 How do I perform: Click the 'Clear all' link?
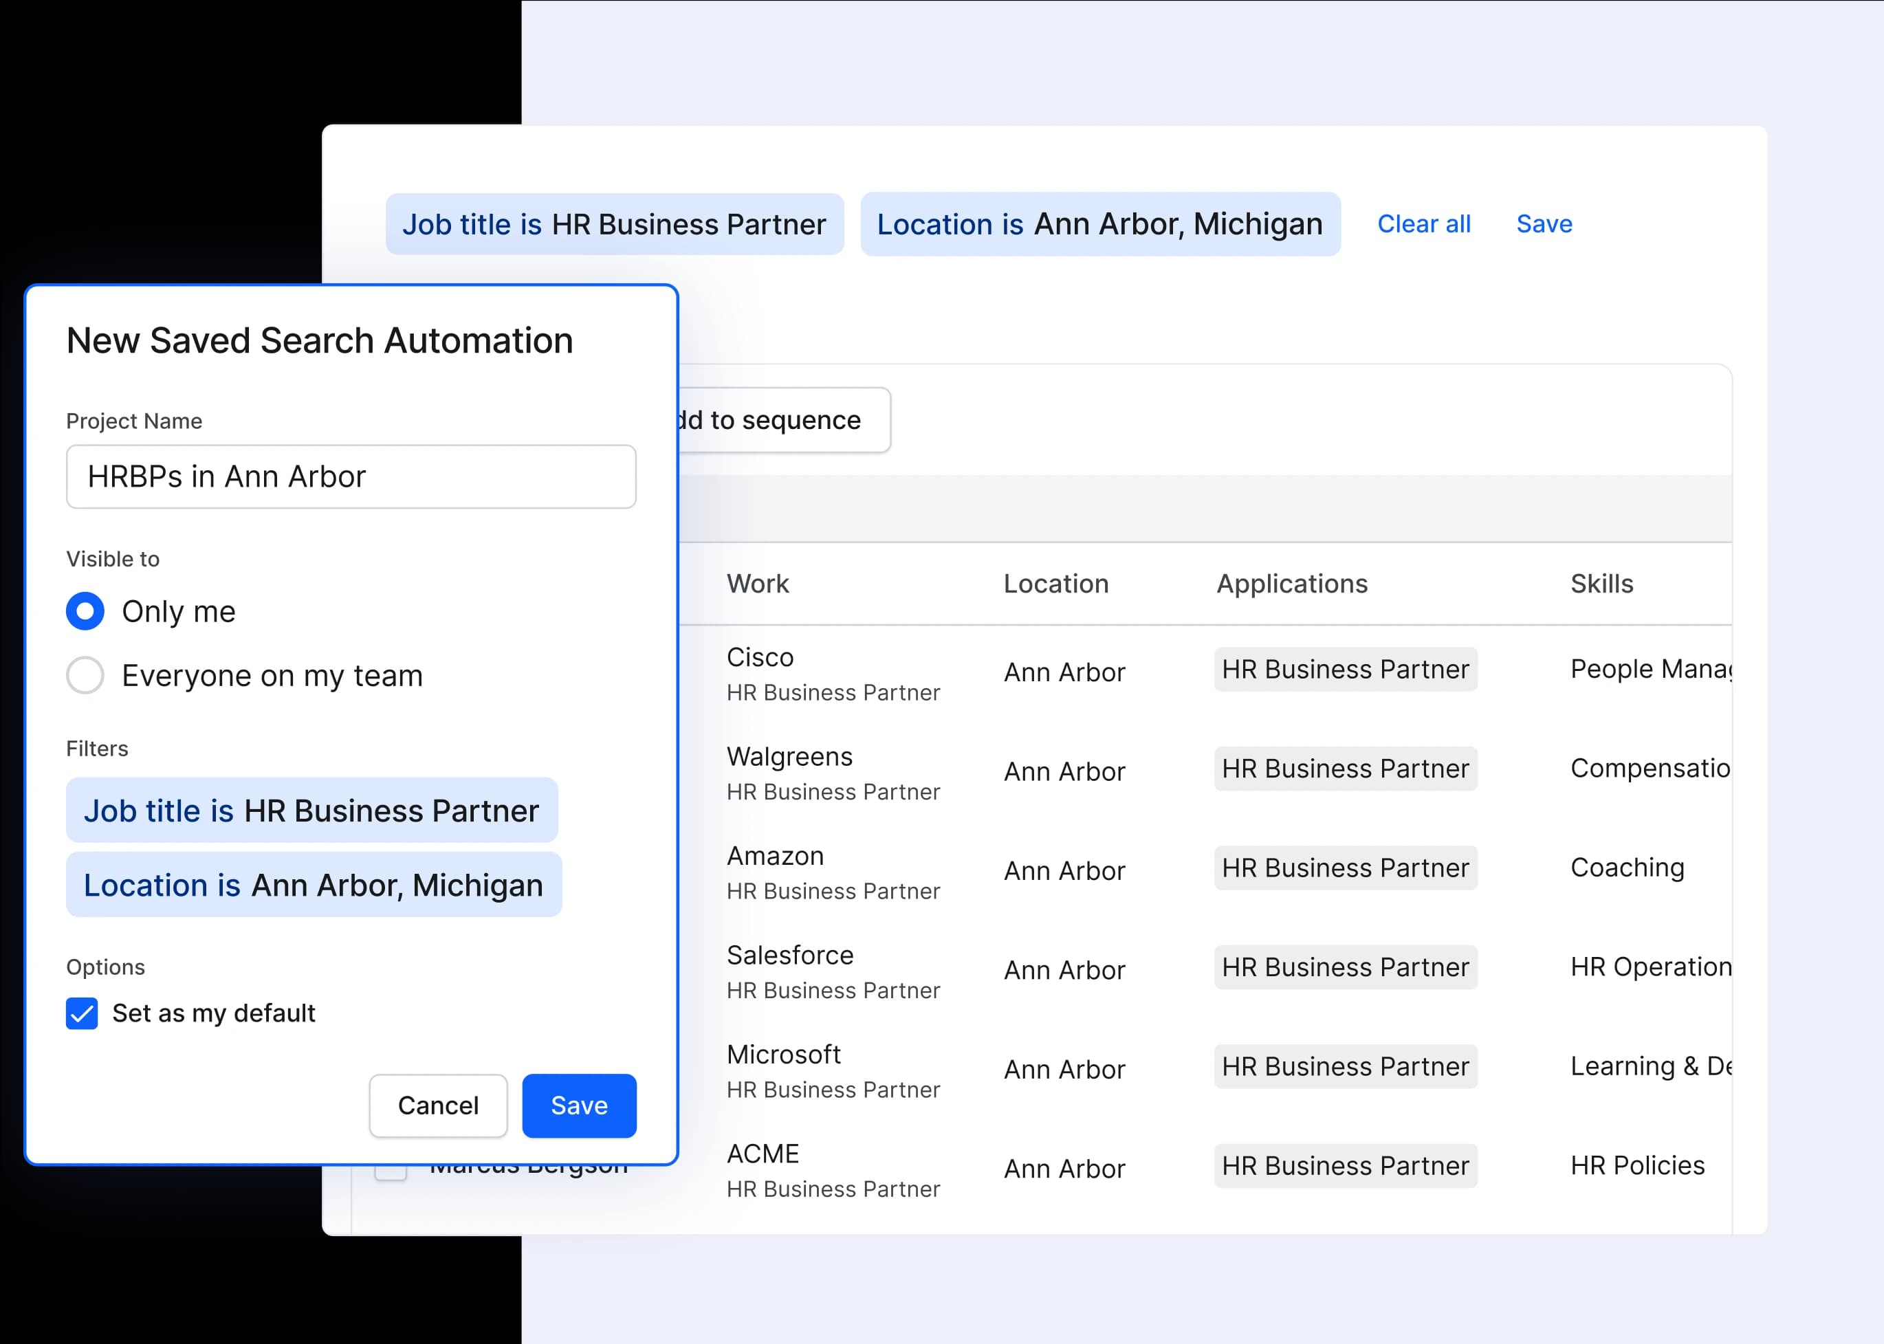[x=1424, y=223]
